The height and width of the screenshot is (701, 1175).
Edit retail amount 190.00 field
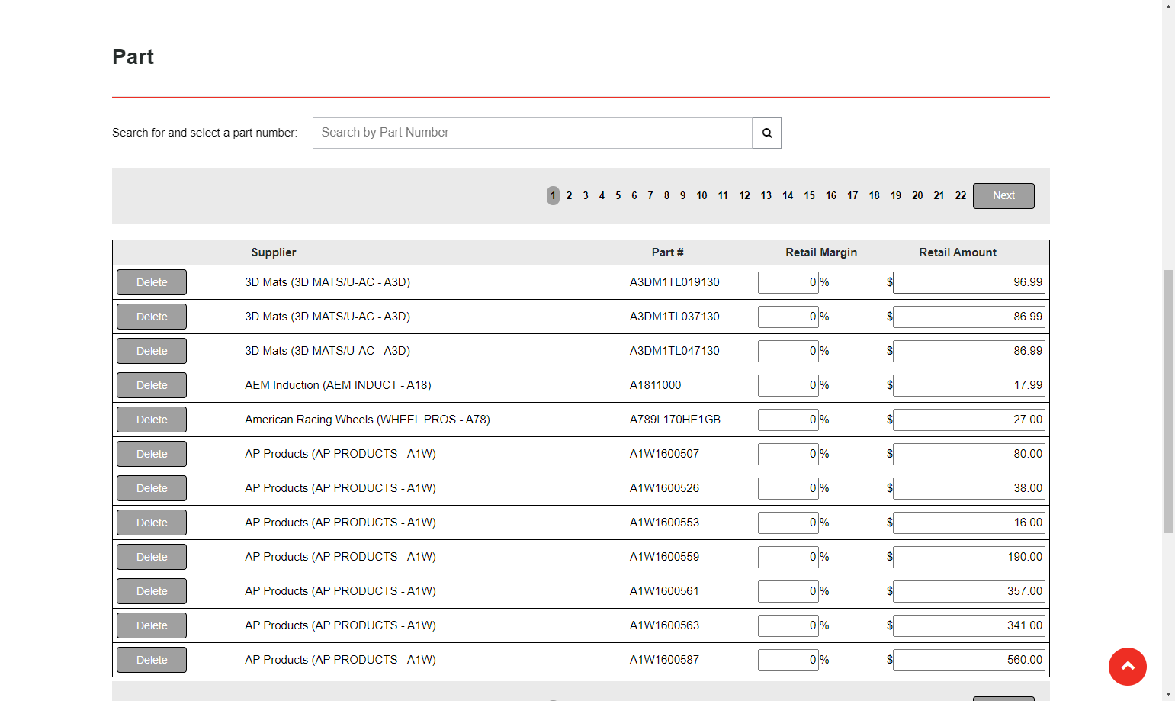click(969, 557)
